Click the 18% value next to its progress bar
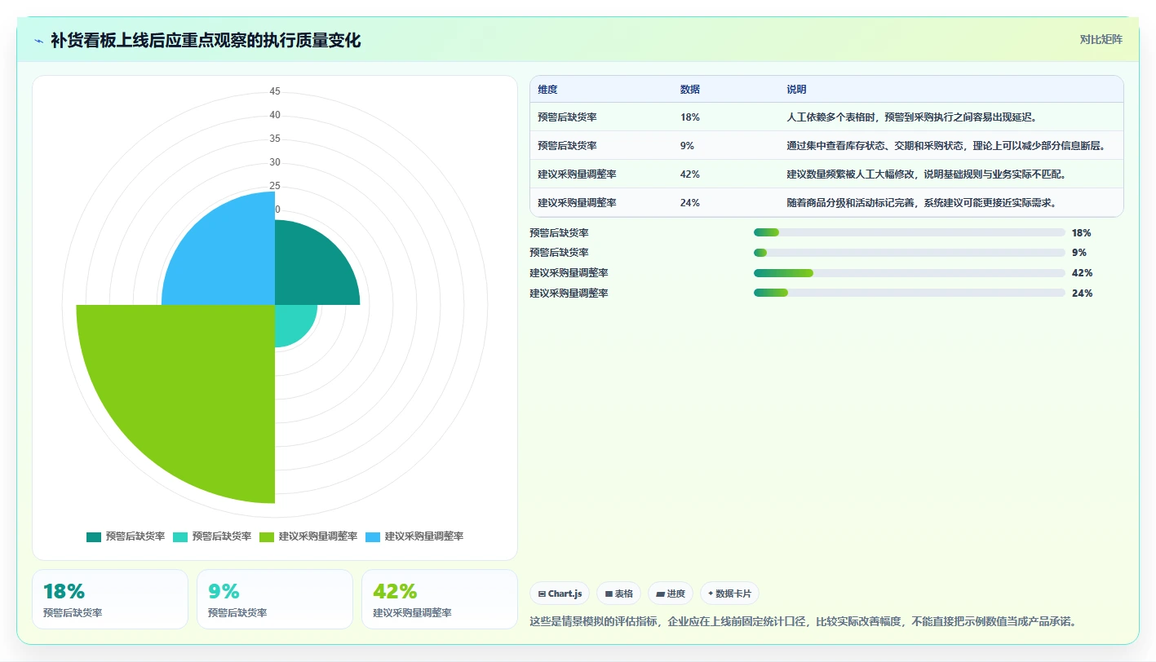 coord(1082,232)
